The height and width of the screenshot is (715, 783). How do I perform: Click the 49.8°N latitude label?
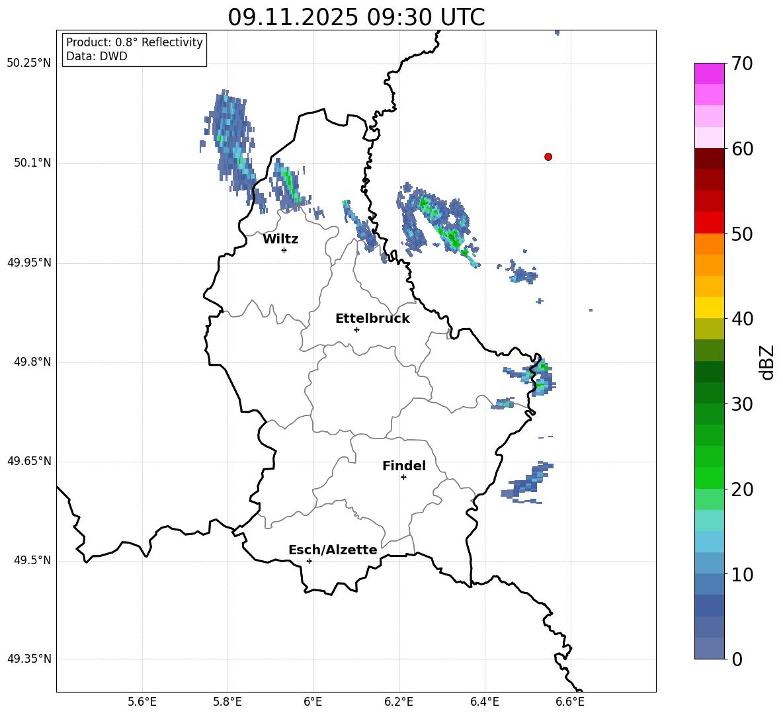33,362
